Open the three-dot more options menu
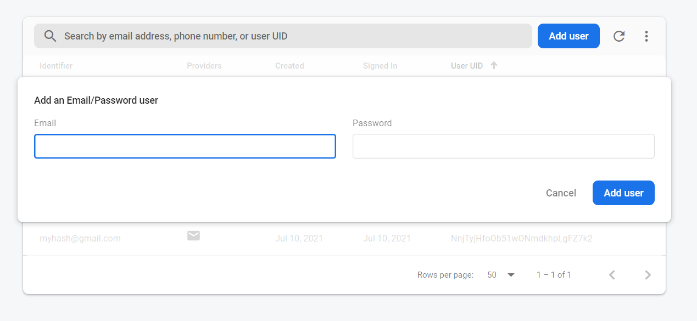697x321 pixels. pos(646,36)
